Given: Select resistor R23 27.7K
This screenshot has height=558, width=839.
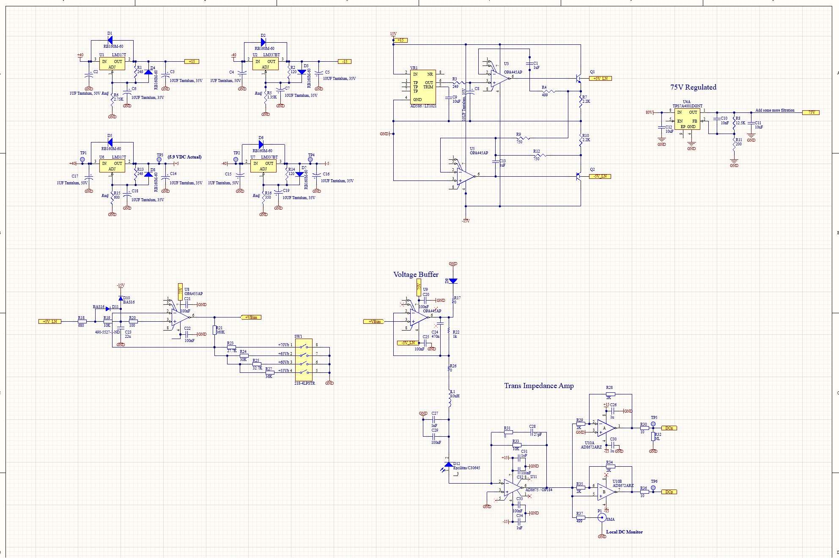Looking at the screenshot, I should [x=231, y=347].
